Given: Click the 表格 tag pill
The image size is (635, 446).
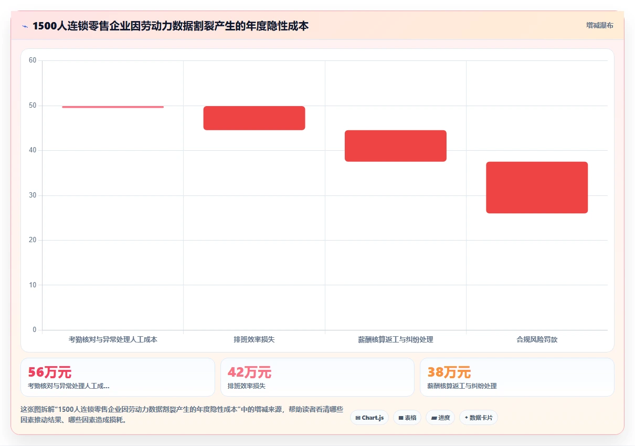Looking at the screenshot, I should tap(407, 418).
